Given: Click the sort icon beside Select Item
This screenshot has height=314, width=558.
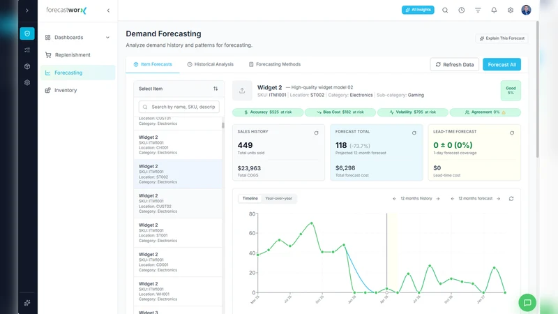Looking at the screenshot, I should (x=216, y=89).
